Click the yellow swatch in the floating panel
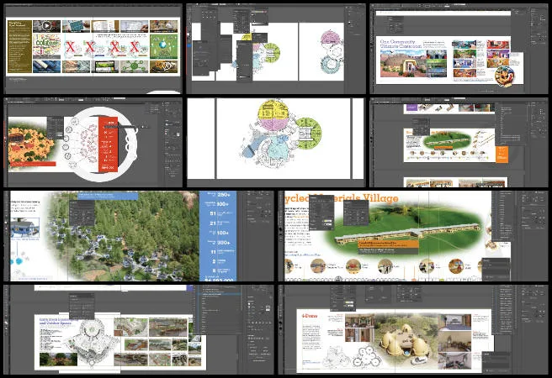 (327, 222)
